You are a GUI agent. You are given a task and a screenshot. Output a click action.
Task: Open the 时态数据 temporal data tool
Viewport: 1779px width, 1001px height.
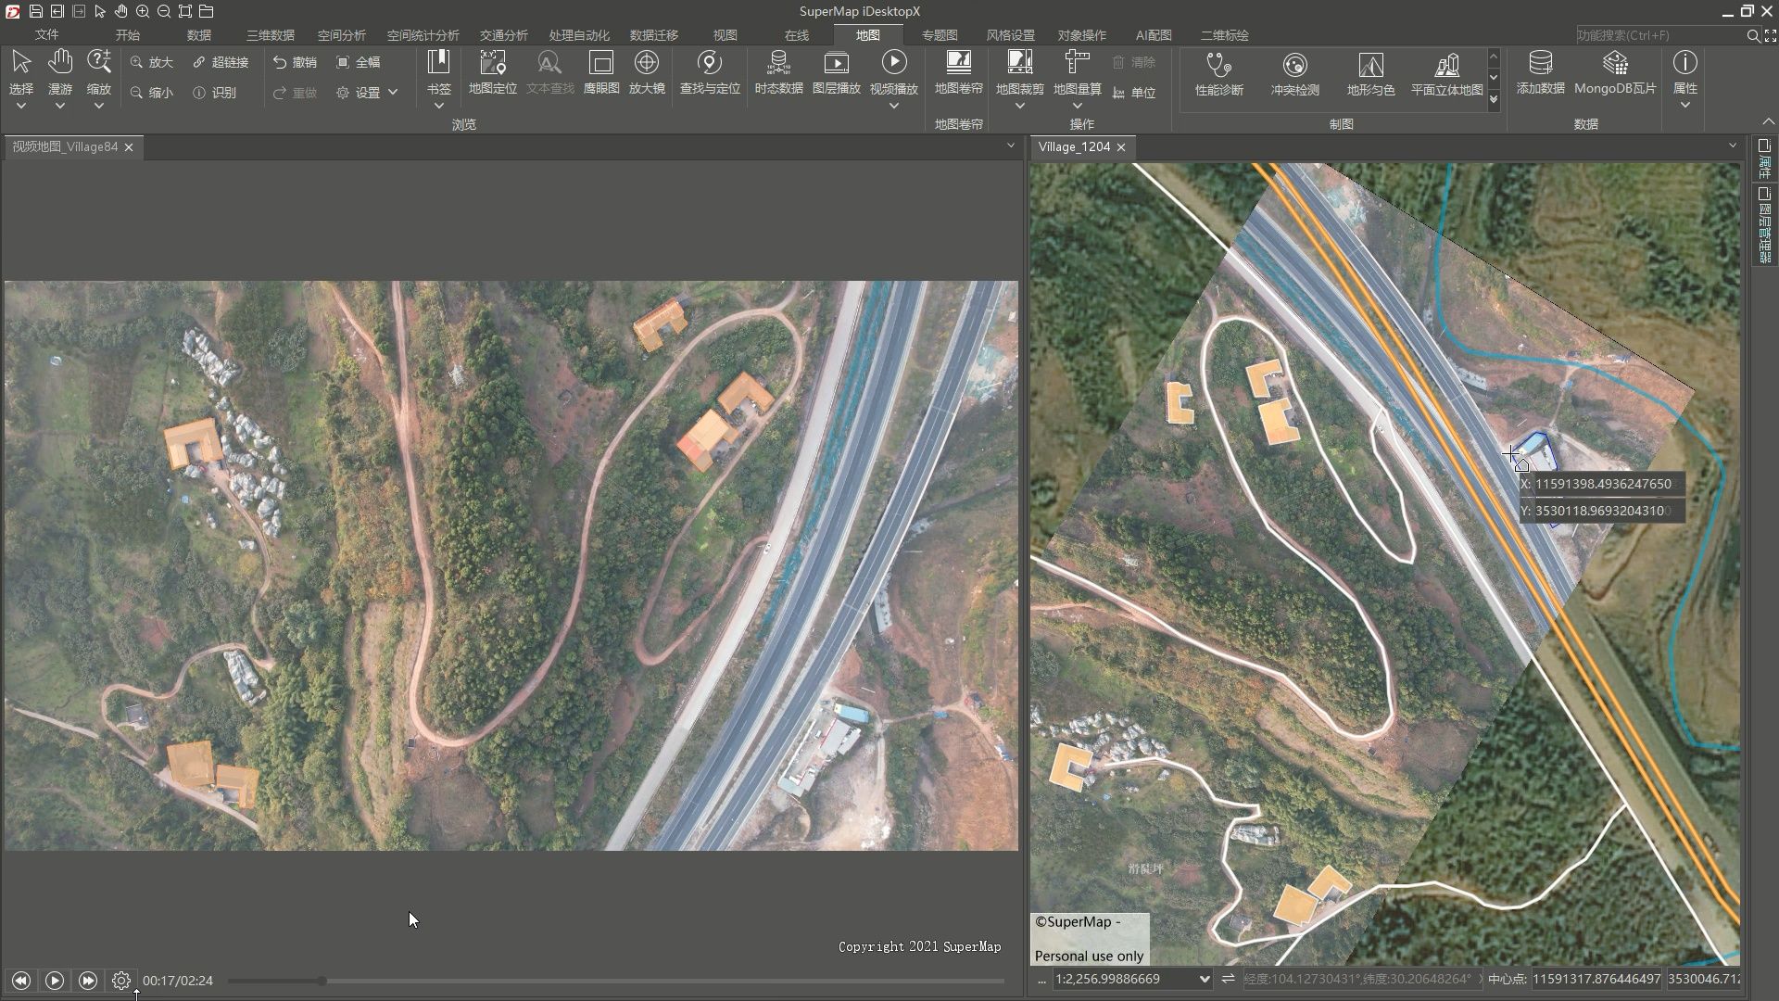point(778,72)
